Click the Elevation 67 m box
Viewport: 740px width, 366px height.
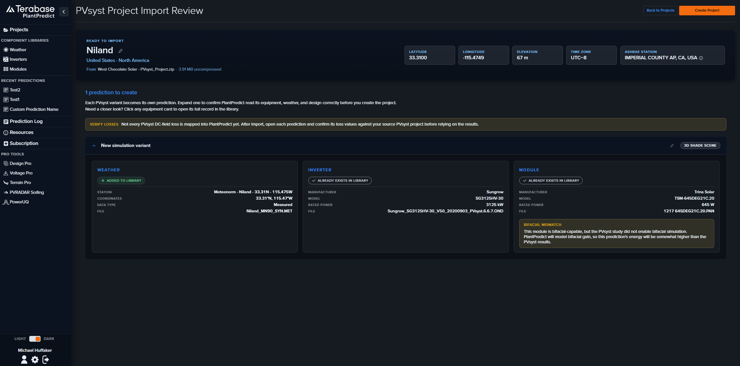[537, 55]
